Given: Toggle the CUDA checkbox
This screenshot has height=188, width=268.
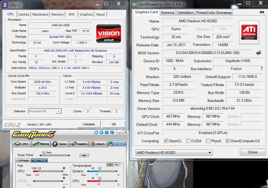Looking at the screenshot, I should pos(188,141).
